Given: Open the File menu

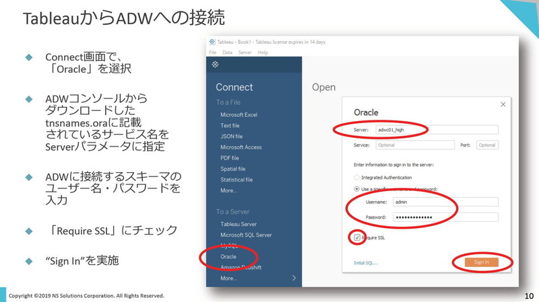Looking at the screenshot, I should [x=212, y=52].
